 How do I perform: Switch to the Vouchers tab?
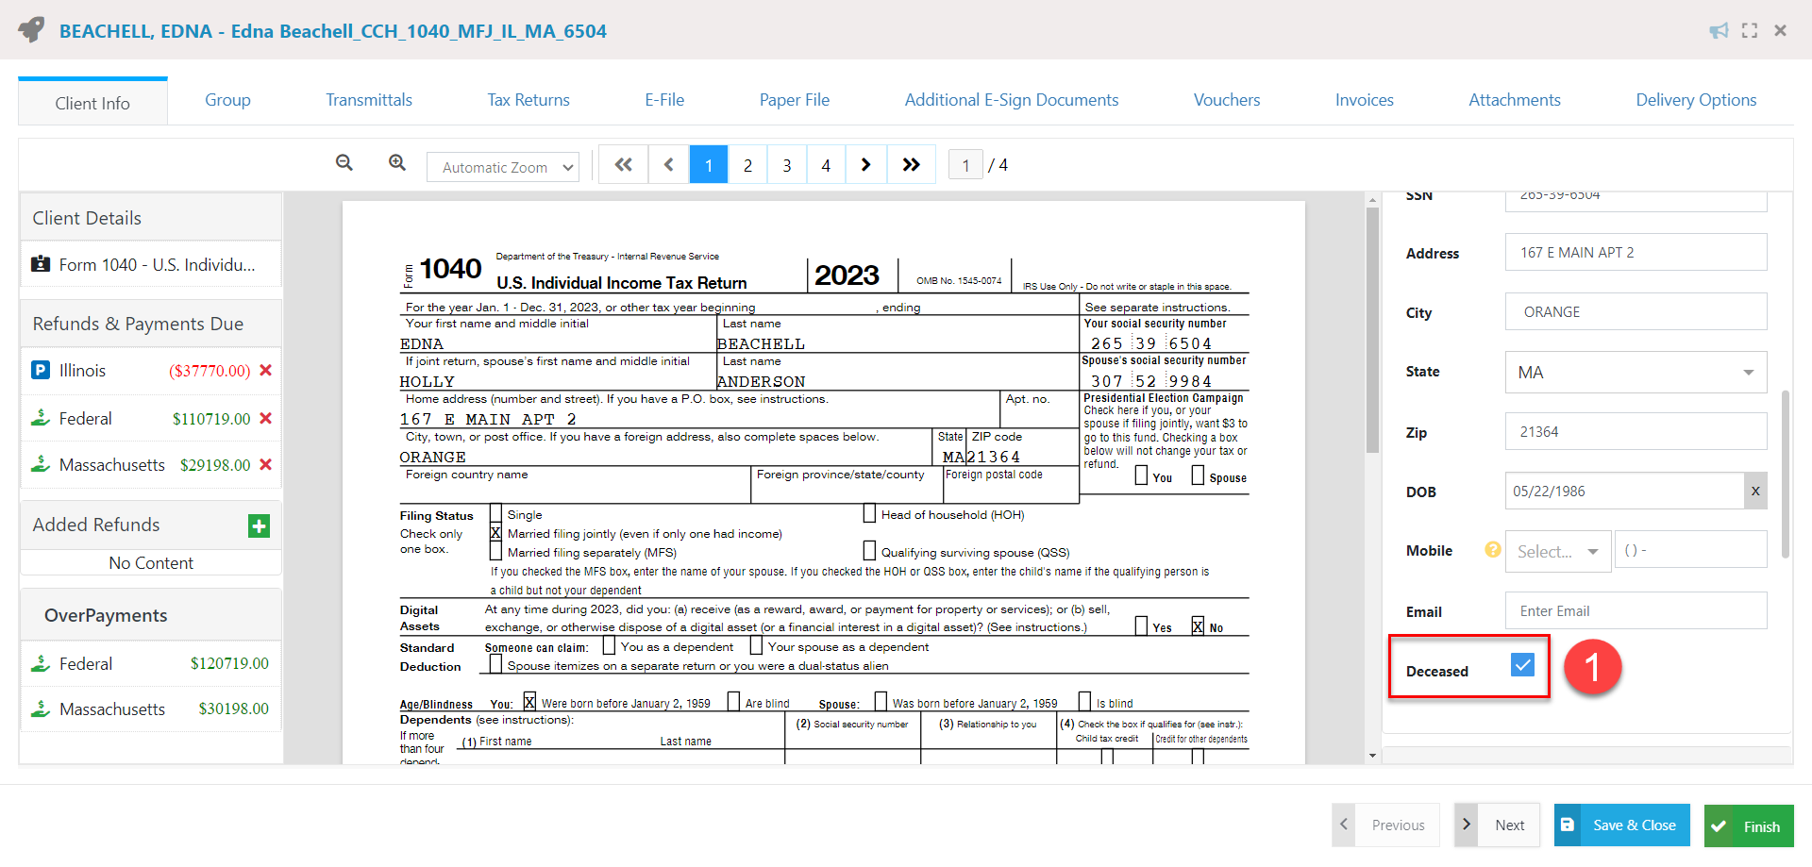(x=1226, y=99)
